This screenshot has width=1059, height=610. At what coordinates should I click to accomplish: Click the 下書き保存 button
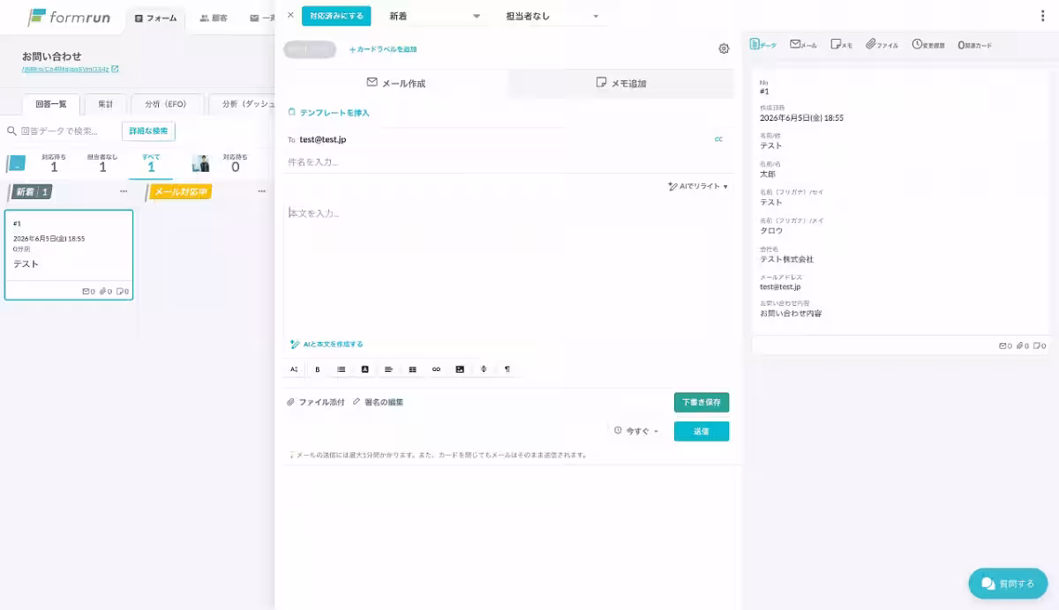pyautogui.click(x=702, y=402)
